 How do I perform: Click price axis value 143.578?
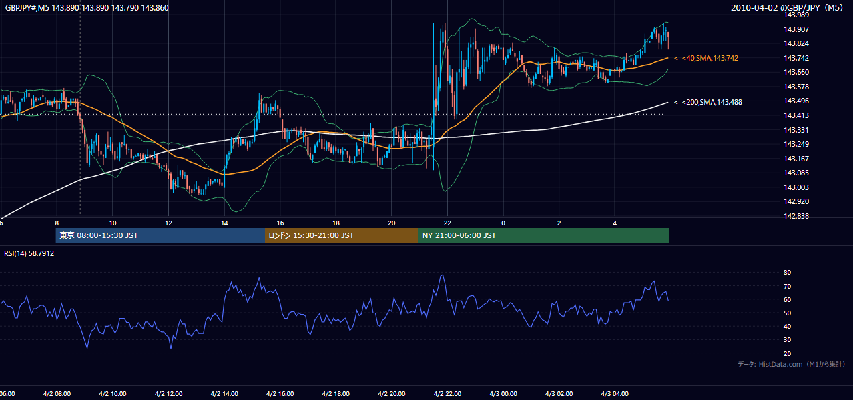(x=796, y=87)
